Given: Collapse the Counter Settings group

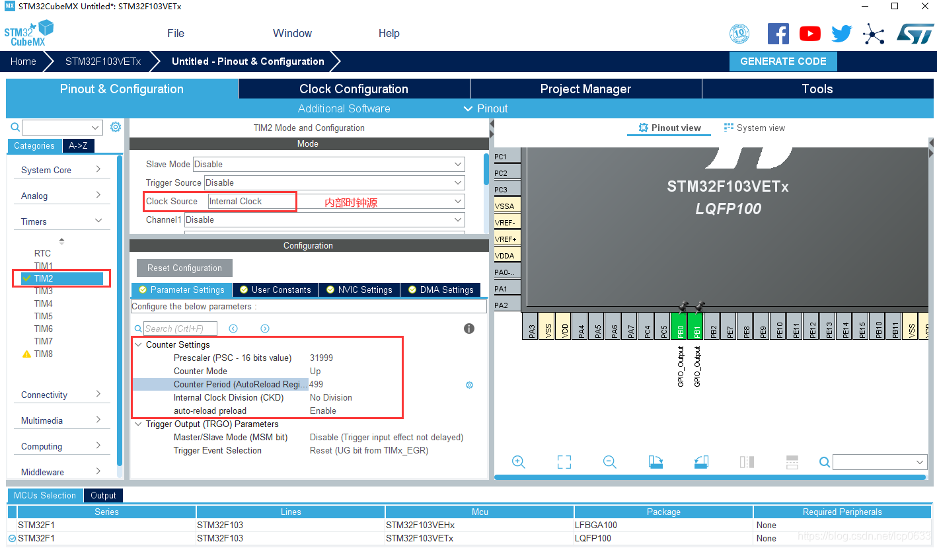Looking at the screenshot, I should [138, 344].
